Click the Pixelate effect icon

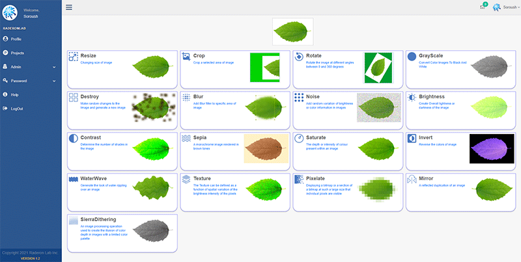click(299, 178)
